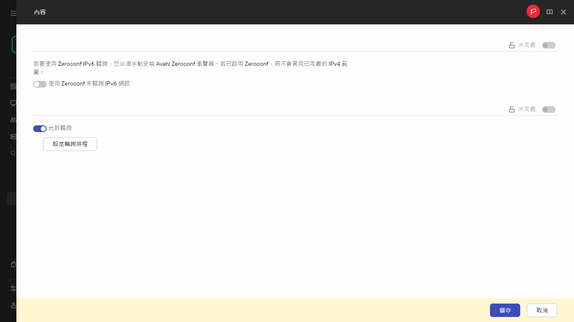574x322 pixels.
Task: Open the online help book icon
Action: 549,12
